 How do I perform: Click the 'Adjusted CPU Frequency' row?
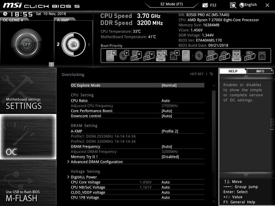[137, 106]
